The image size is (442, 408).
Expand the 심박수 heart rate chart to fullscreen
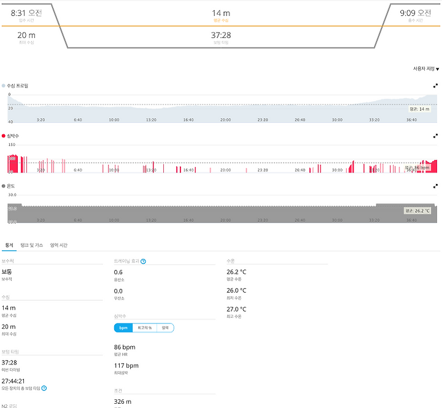tap(435, 136)
